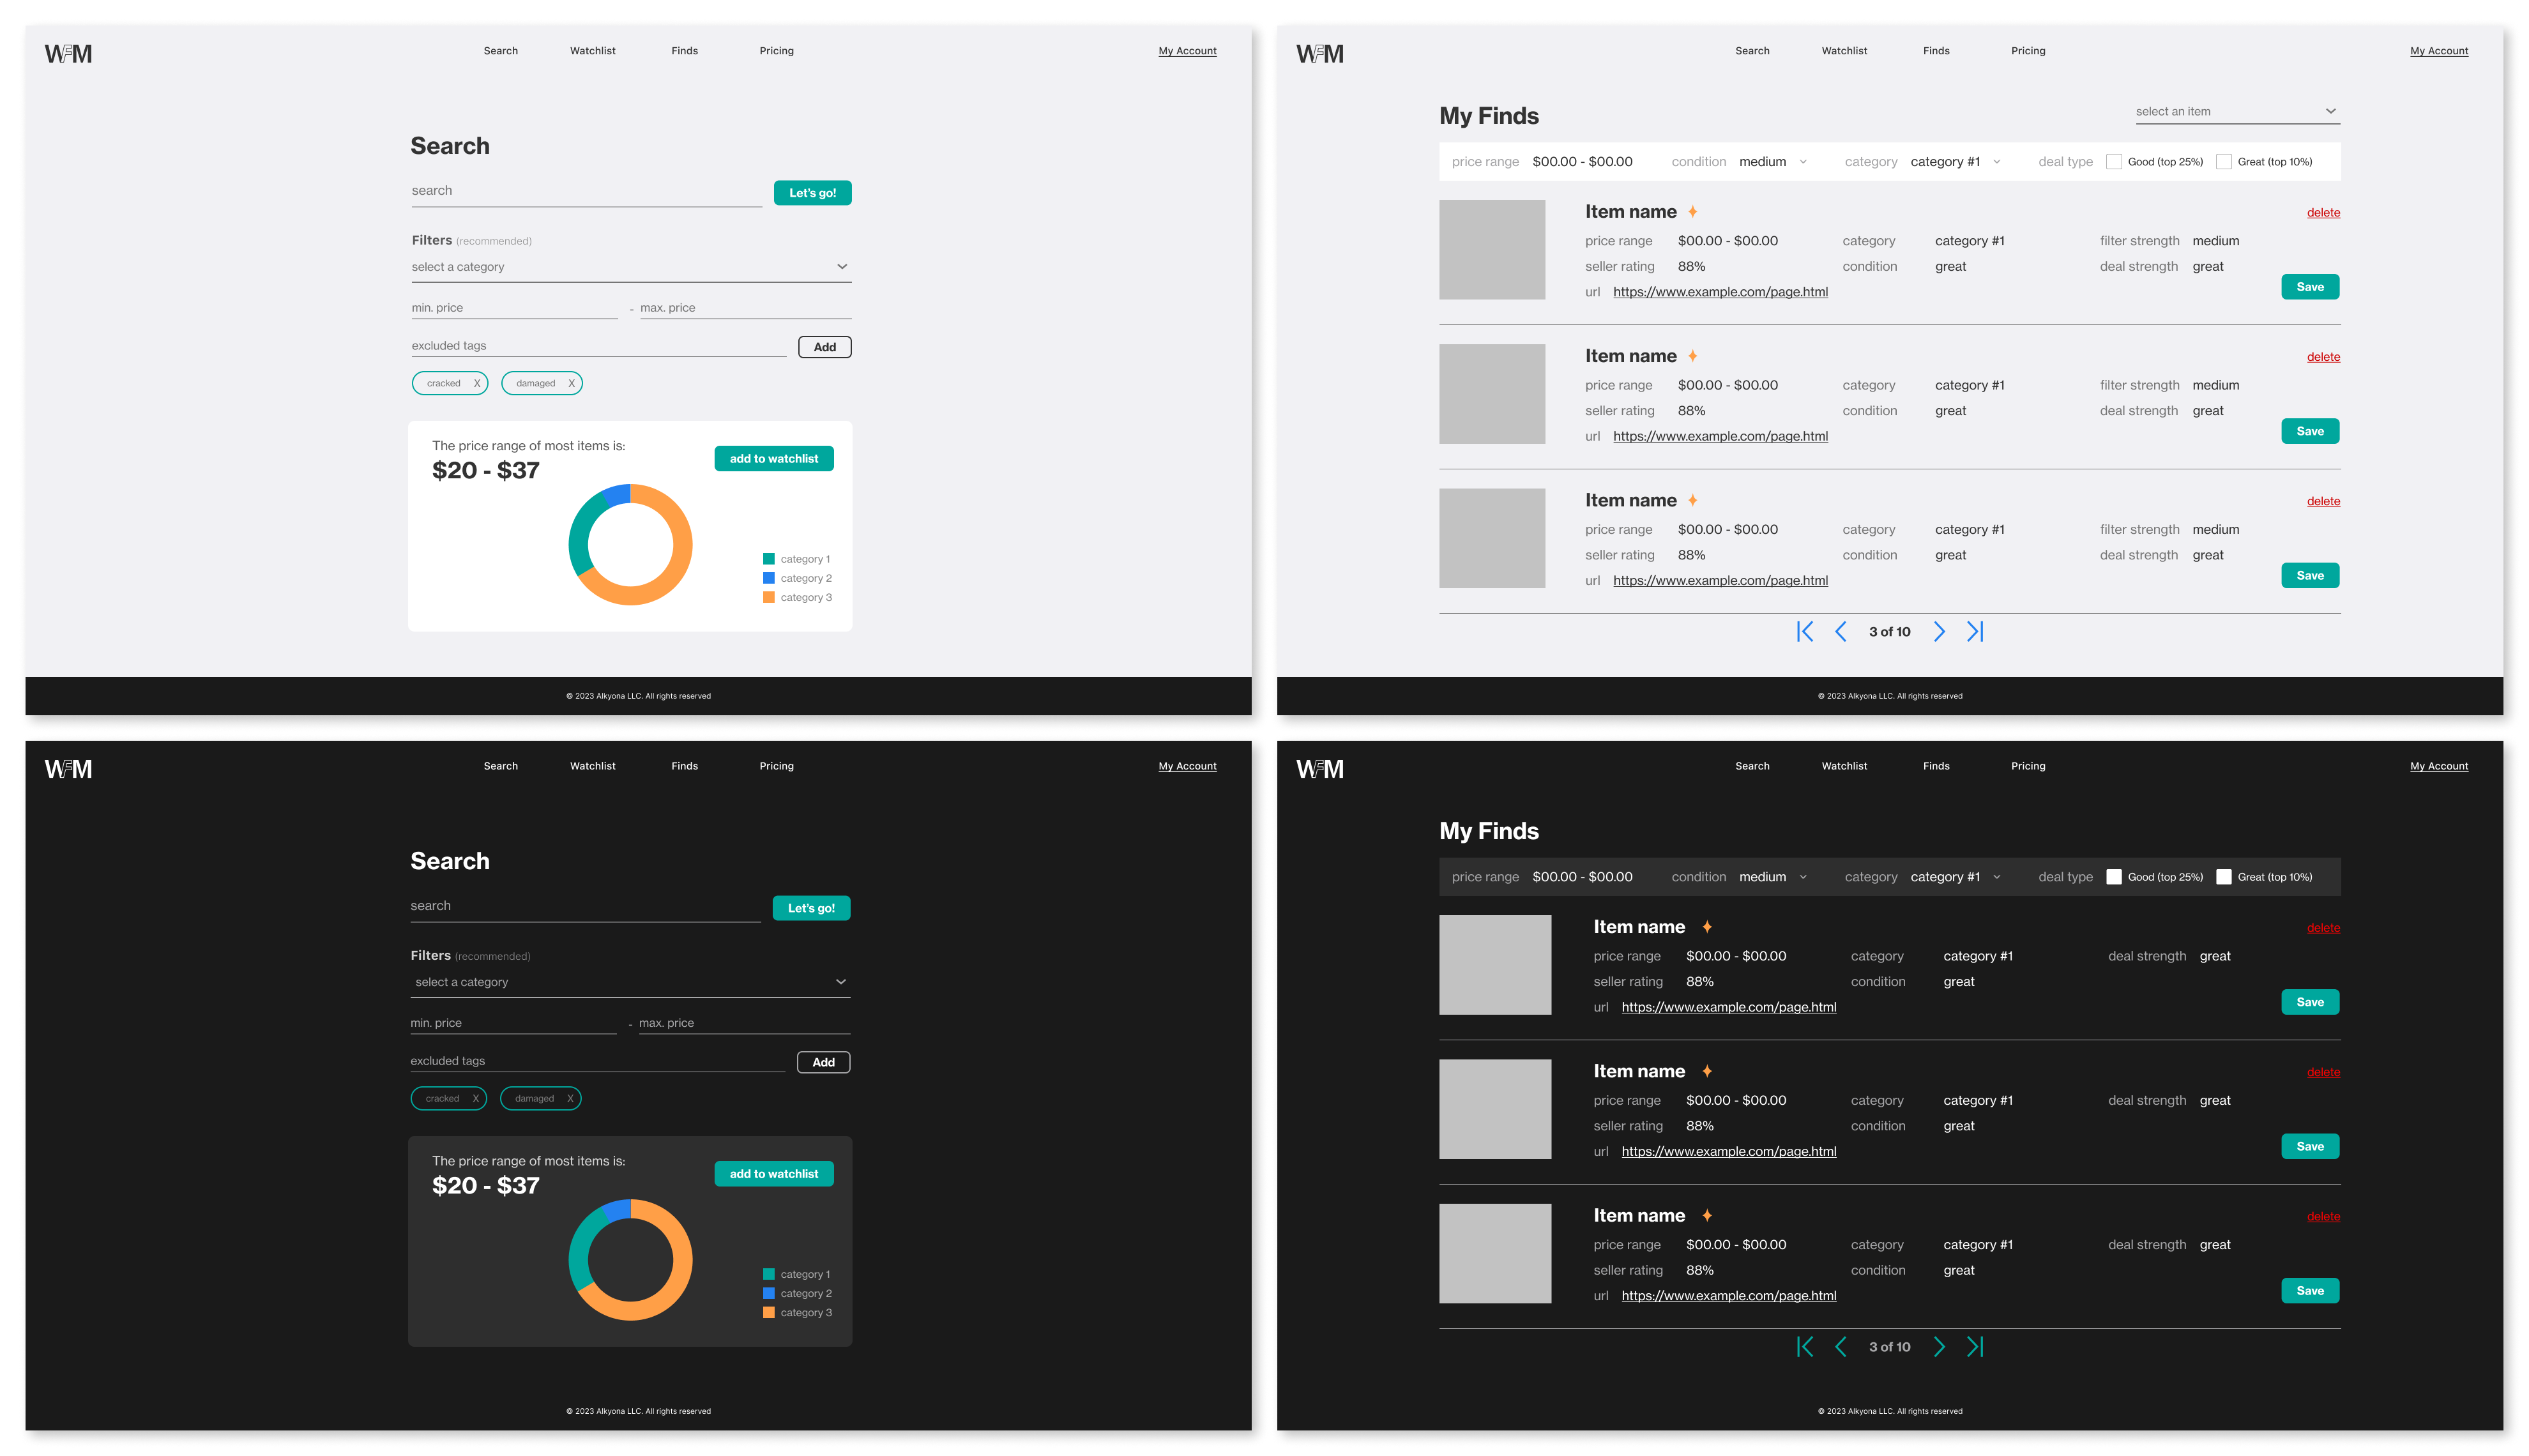Viewport: 2529px width, 1456px height.
Task: Click 'add to watchlist' button in light Search
Action: click(774, 459)
